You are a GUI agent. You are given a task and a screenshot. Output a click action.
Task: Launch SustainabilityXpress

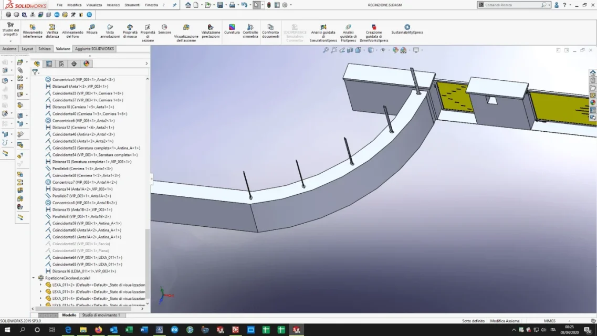(407, 29)
